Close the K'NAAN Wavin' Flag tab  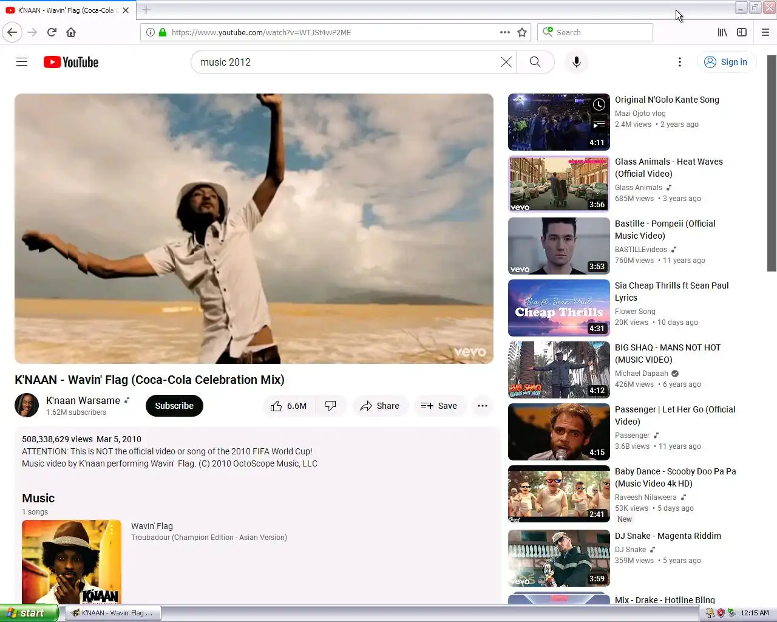pyautogui.click(x=125, y=10)
